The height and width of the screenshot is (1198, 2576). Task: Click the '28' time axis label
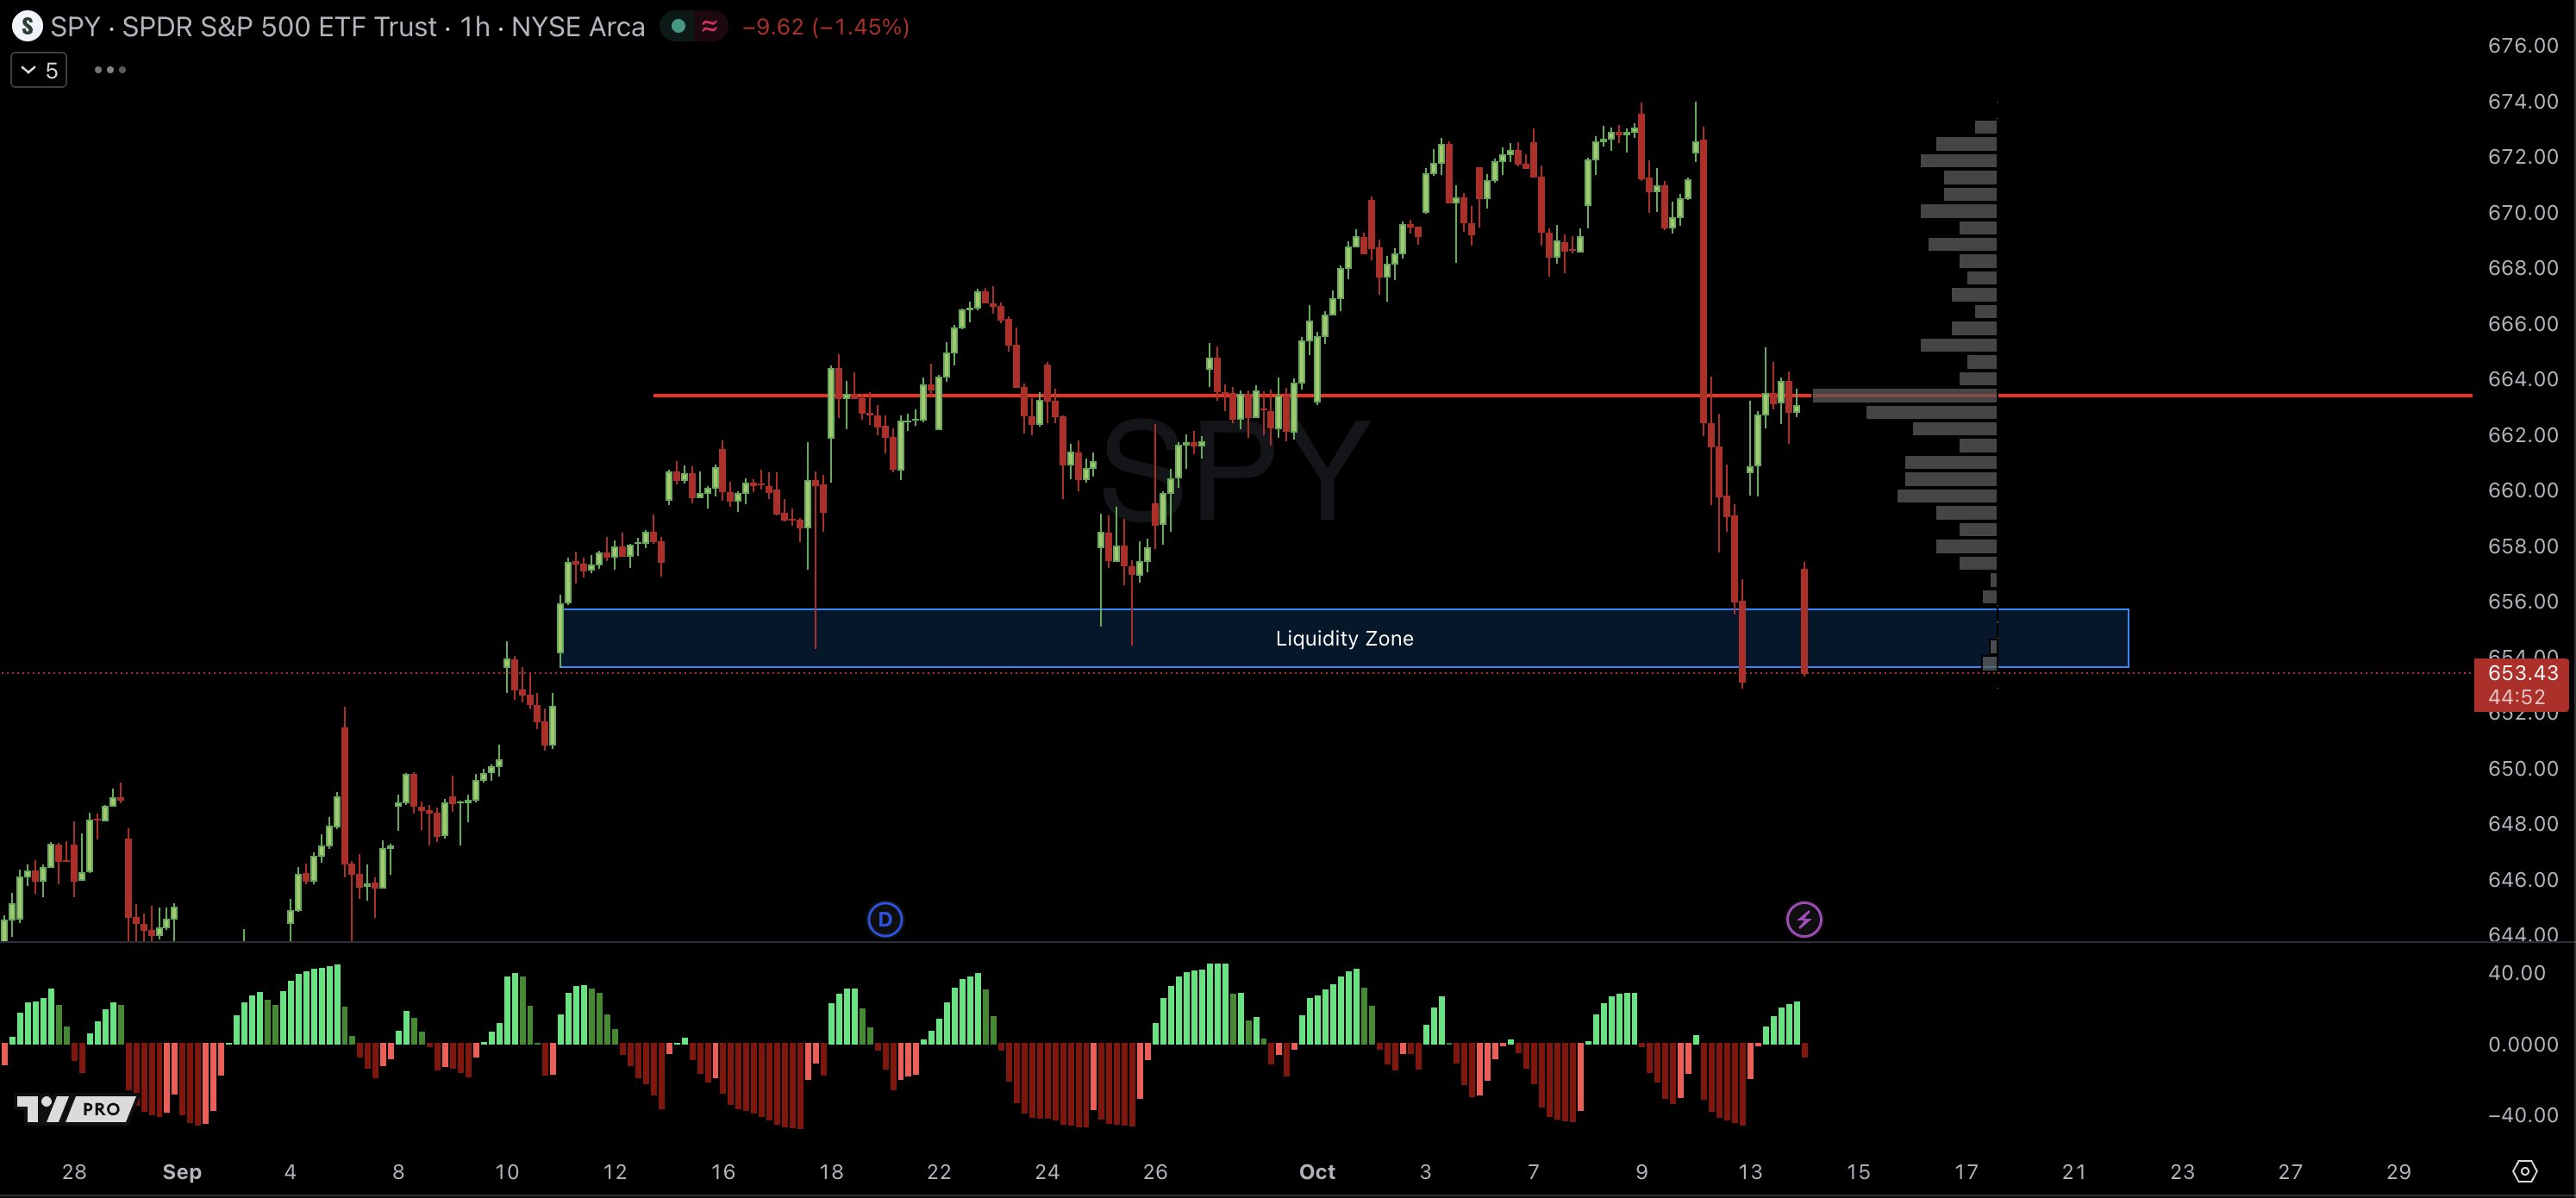pos(74,1171)
